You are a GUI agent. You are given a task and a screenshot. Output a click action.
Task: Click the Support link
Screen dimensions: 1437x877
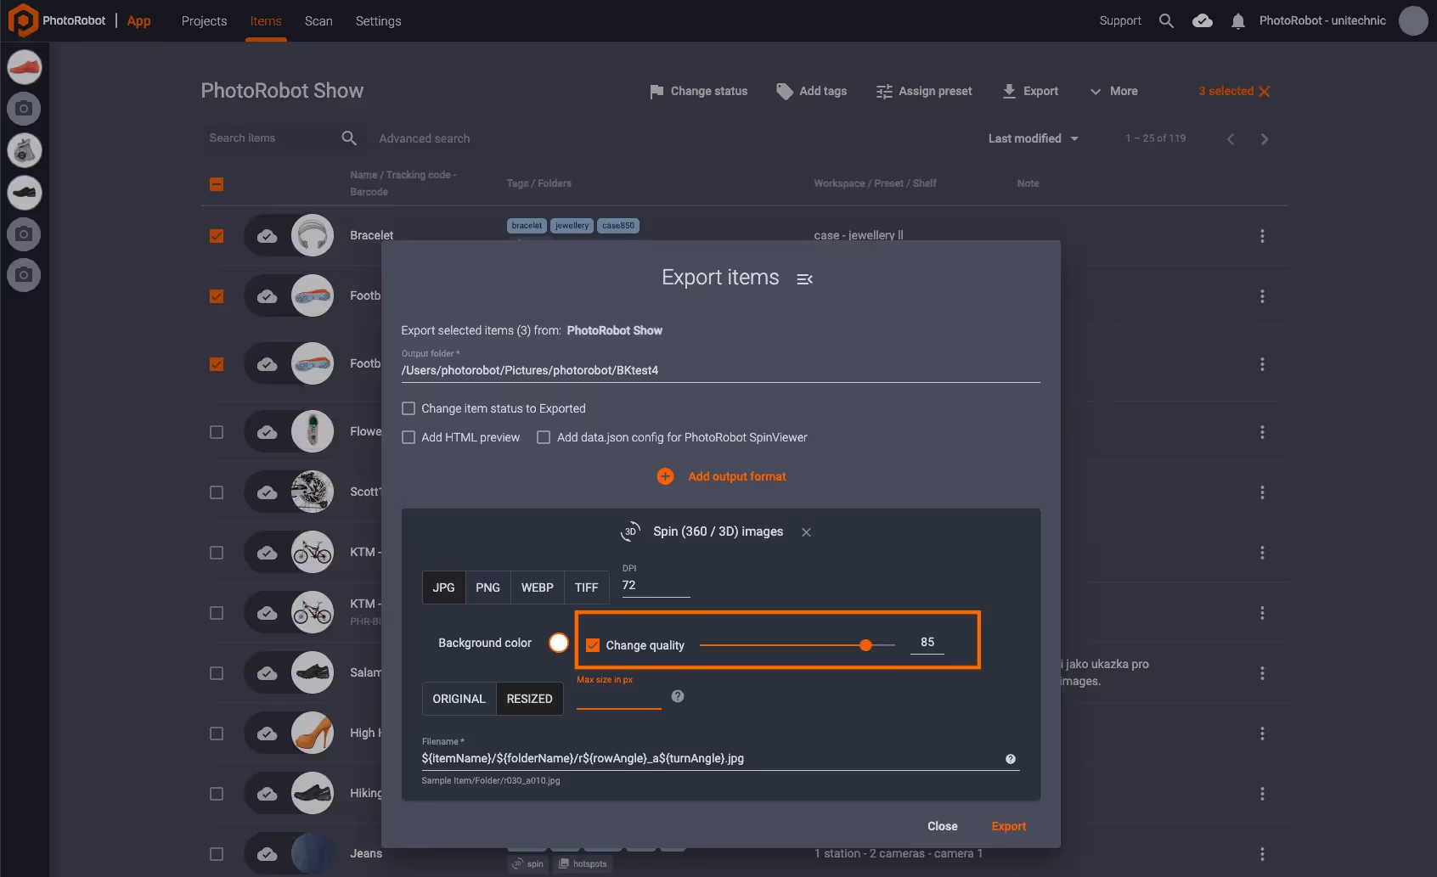tap(1120, 20)
